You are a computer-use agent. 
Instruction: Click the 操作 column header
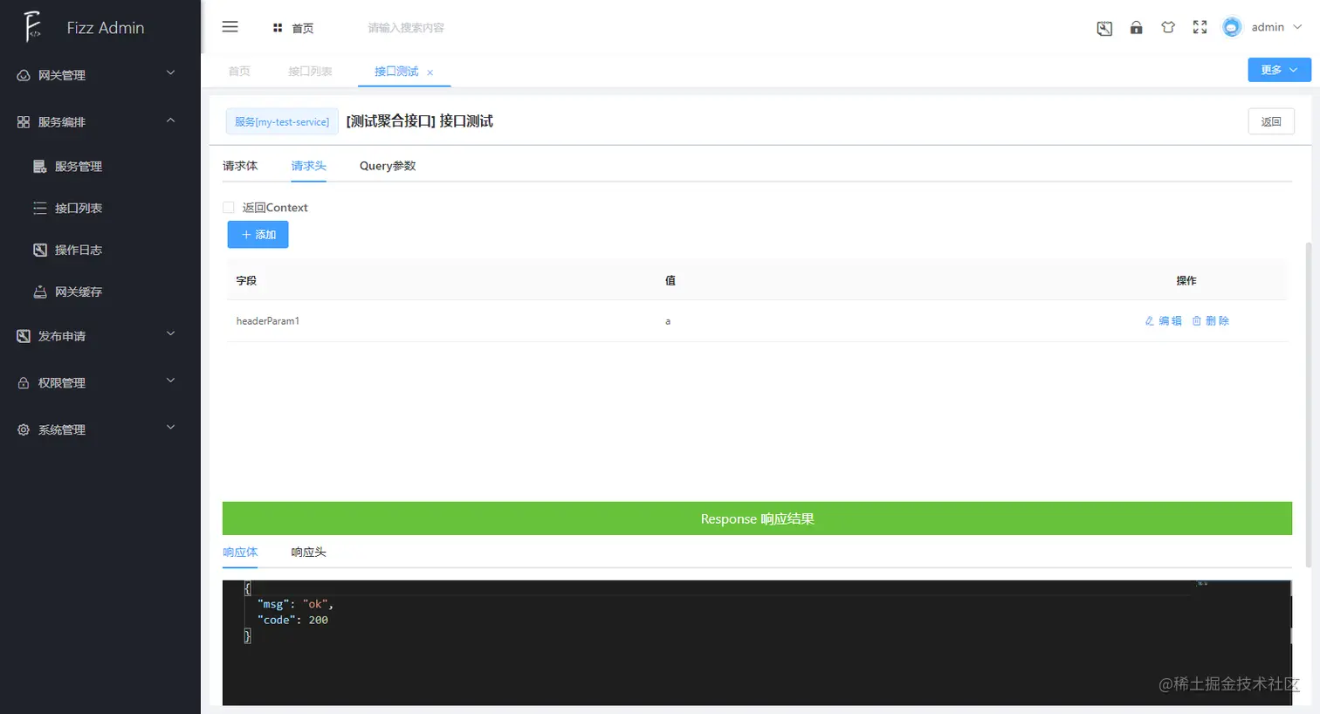tap(1186, 280)
